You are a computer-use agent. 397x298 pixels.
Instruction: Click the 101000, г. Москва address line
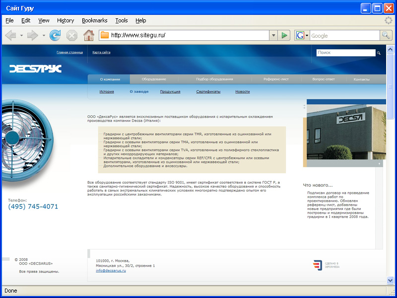(113, 260)
